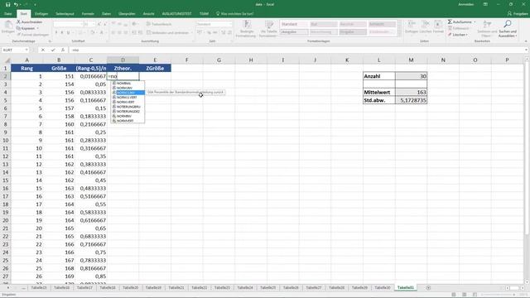This screenshot has height=298, width=530.
Task: Toggle underline formatting
Action: 68,33
